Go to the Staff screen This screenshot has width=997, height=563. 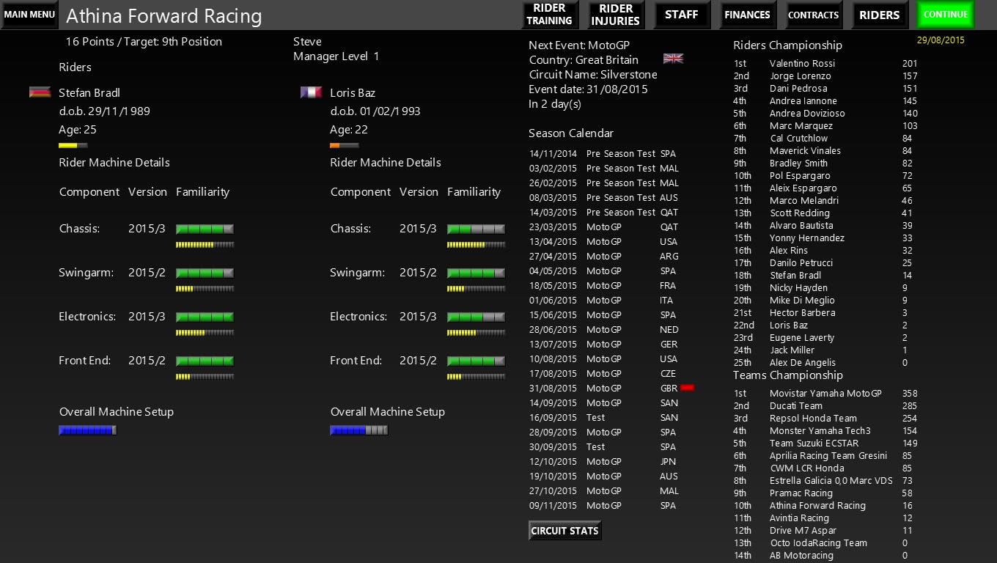point(681,15)
